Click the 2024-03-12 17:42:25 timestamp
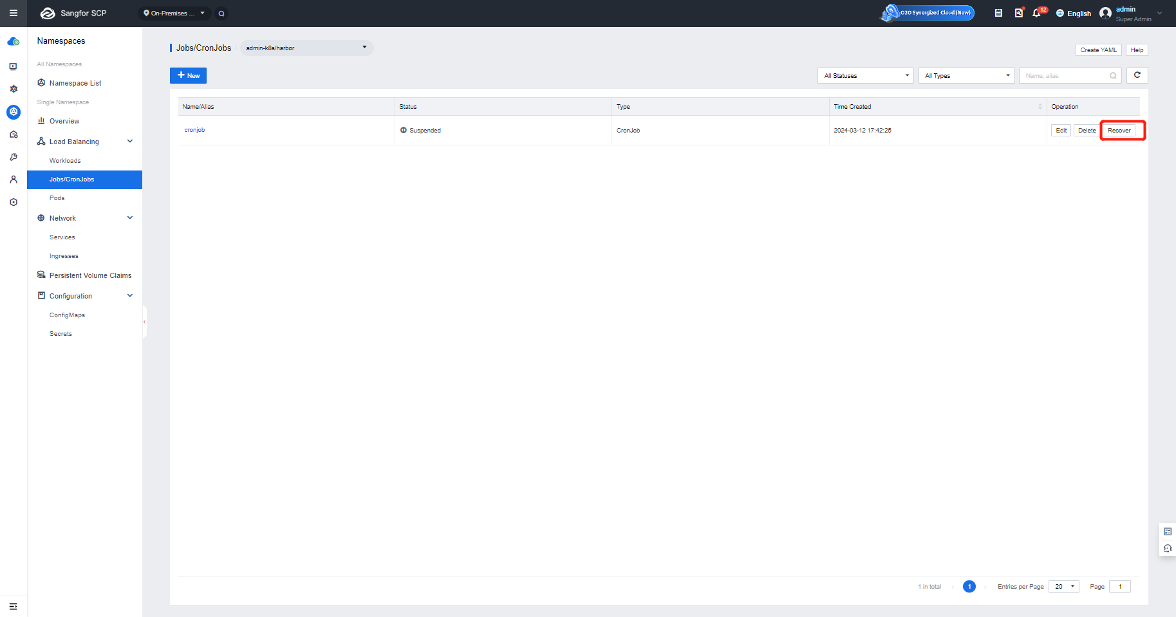 pyautogui.click(x=863, y=131)
